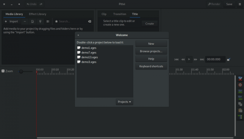
Task: Select the split clip scissors tool
Action: tap(240, 79)
